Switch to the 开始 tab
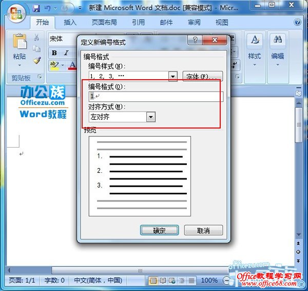The height and width of the screenshot is (291, 308). pos(42,23)
